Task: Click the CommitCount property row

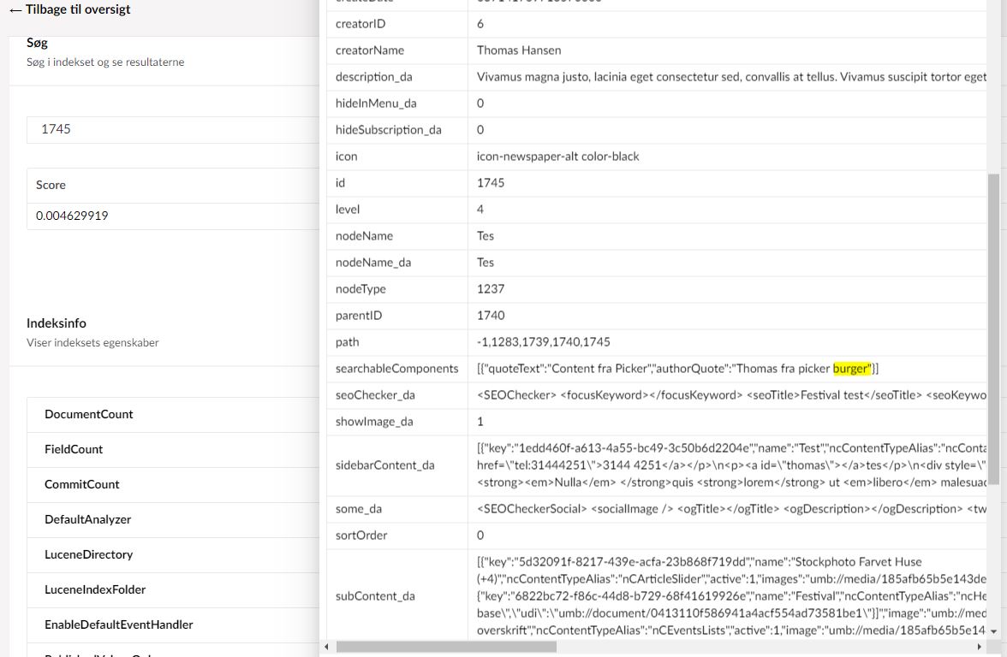Action: [x=82, y=484]
